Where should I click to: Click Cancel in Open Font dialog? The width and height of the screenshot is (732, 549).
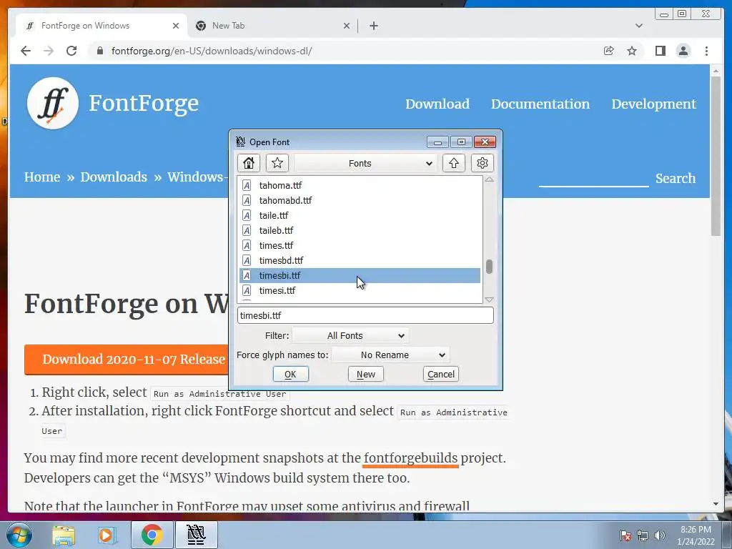[x=440, y=374]
